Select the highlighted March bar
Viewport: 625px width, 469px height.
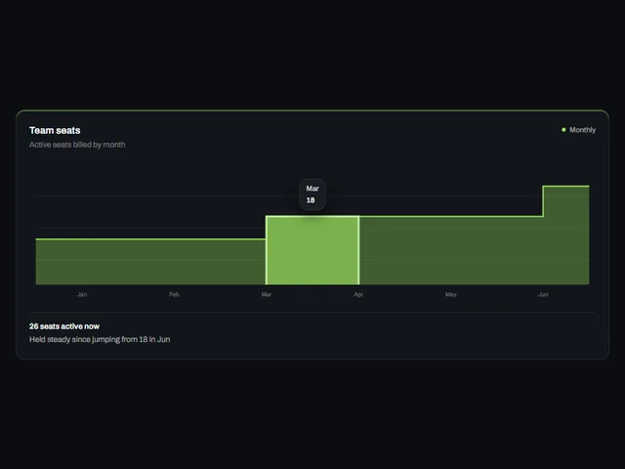point(312,250)
